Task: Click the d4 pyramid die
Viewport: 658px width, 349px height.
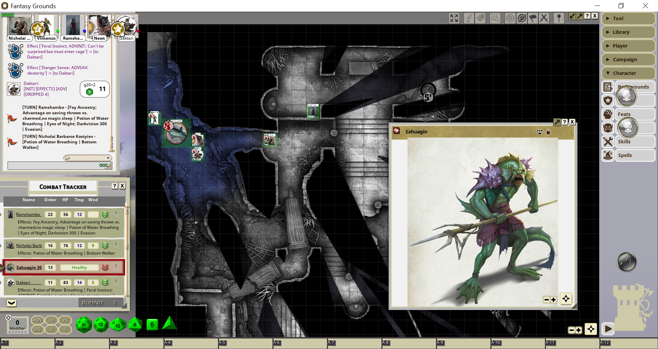Action: pos(169,324)
